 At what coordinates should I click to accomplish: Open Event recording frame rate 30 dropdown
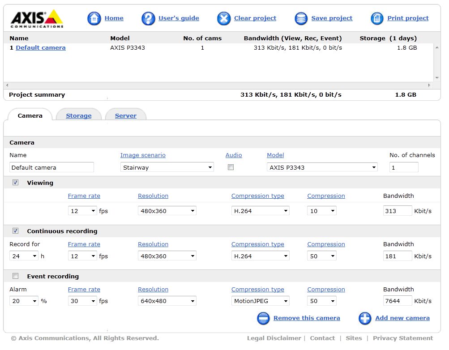tap(82, 301)
